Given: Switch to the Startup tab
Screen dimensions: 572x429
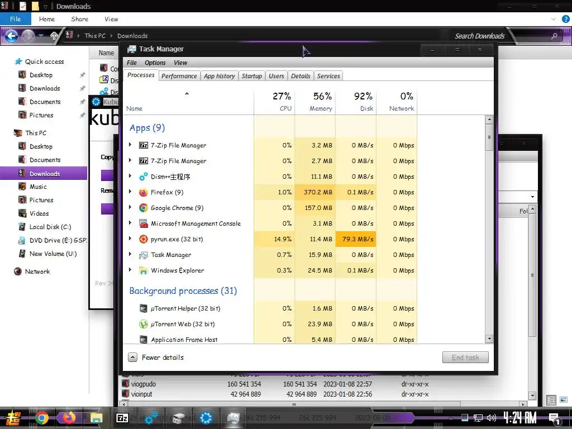Looking at the screenshot, I should [x=252, y=76].
